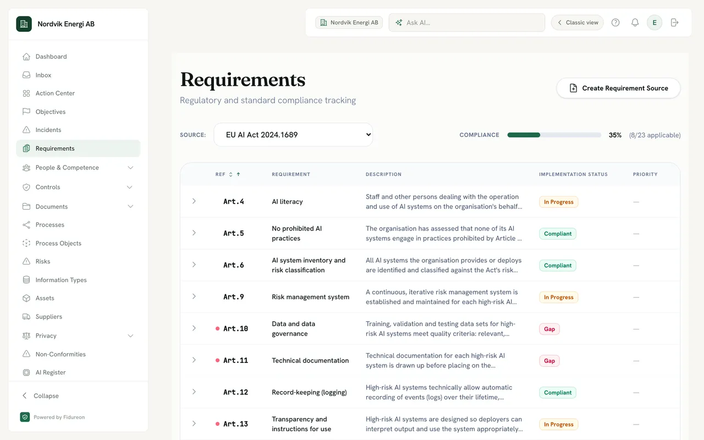Click the Nordvik Energi AB sidebar logo
Screen dimensions: 704x440
coord(24,24)
